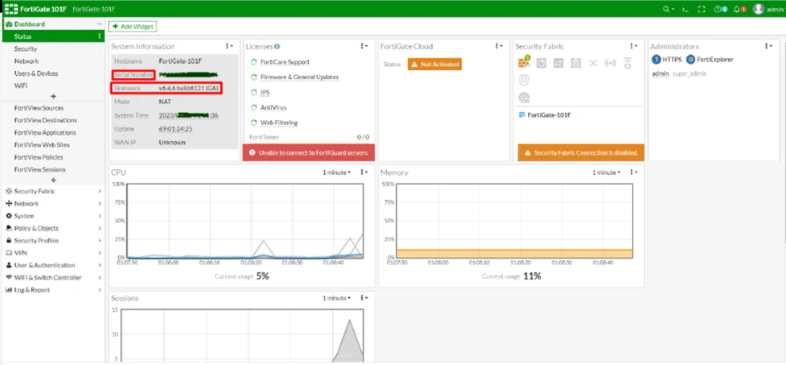Click the AntiVirus license status icon
Viewport: 786px width, 365px height.
click(254, 108)
